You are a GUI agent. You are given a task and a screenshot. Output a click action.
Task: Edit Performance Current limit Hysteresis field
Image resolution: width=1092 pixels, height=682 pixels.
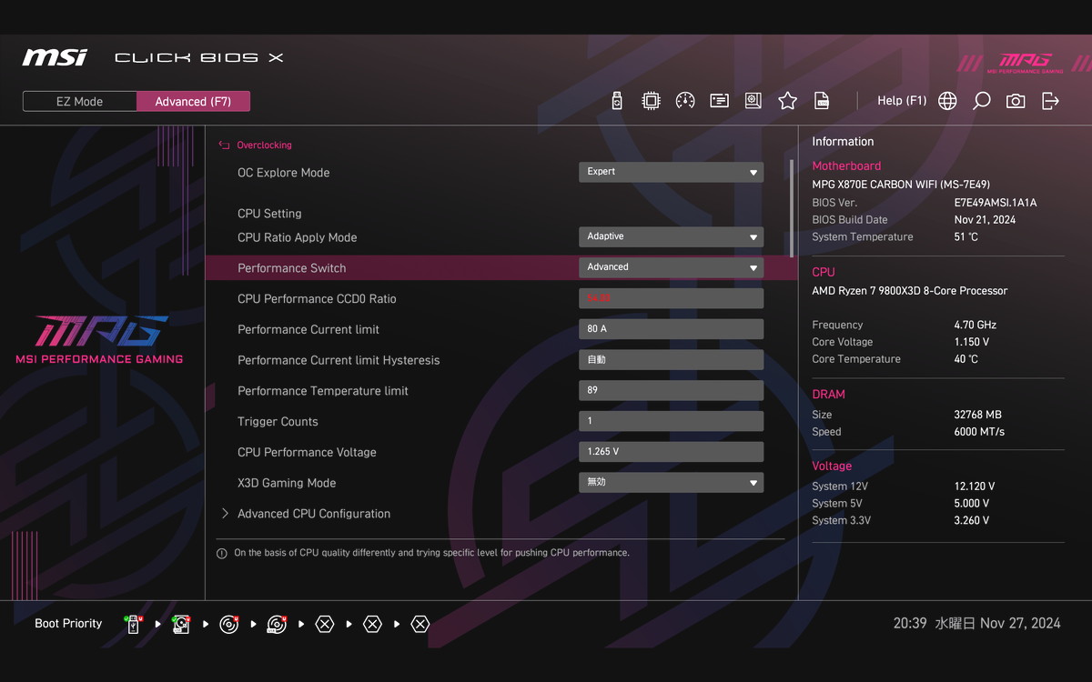tap(671, 359)
